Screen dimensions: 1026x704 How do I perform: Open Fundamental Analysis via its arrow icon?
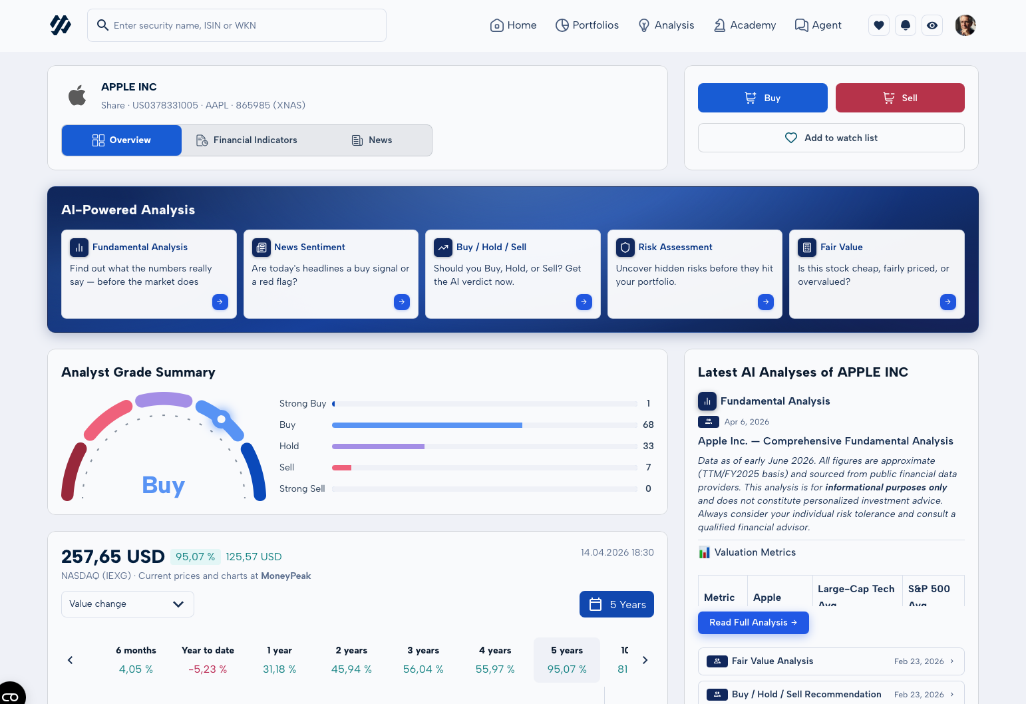pyautogui.click(x=220, y=302)
